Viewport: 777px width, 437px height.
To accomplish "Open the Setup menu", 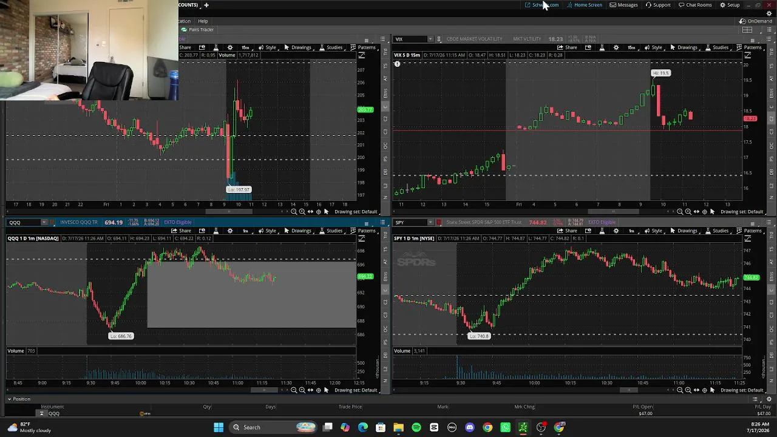I will pos(730,5).
